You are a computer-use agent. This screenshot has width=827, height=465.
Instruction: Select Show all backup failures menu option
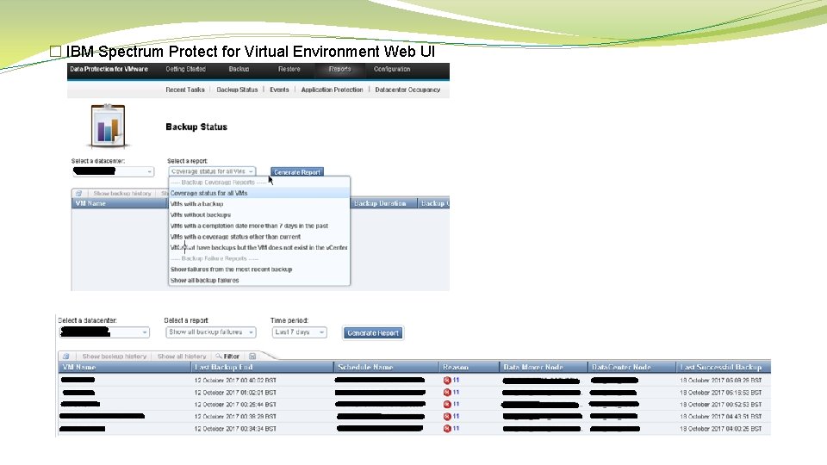coord(259,281)
